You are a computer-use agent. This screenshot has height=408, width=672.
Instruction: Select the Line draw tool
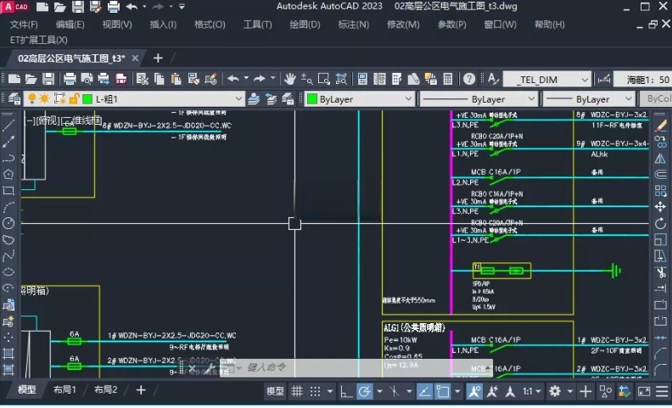8,126
